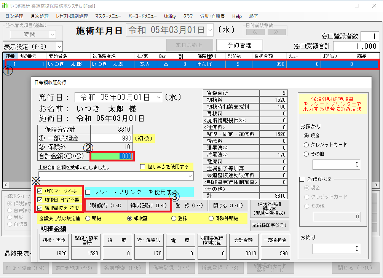This screenshot has height=278, width=383.
Task: Open the 発行日 date dropdown
Action: point(158,97)
